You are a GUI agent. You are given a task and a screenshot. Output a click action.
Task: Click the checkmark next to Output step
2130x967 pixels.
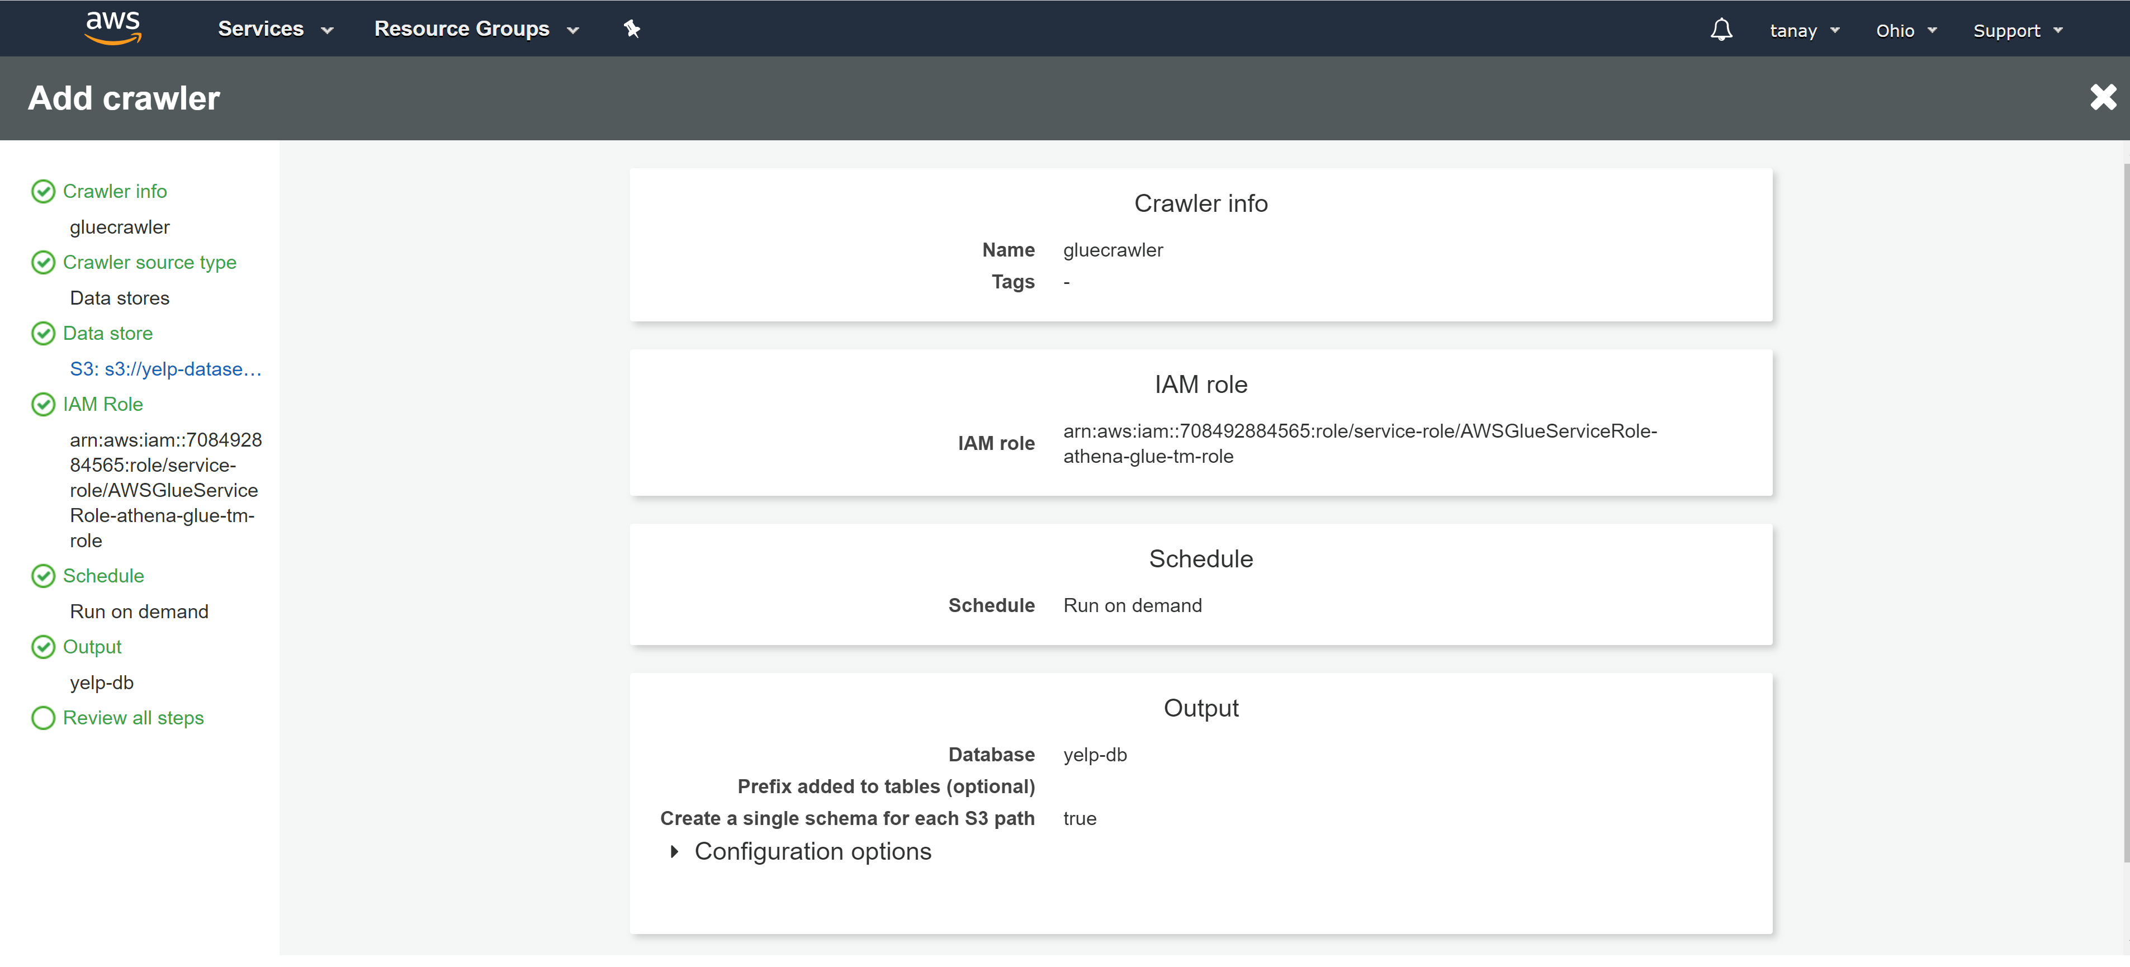[43, 646]
